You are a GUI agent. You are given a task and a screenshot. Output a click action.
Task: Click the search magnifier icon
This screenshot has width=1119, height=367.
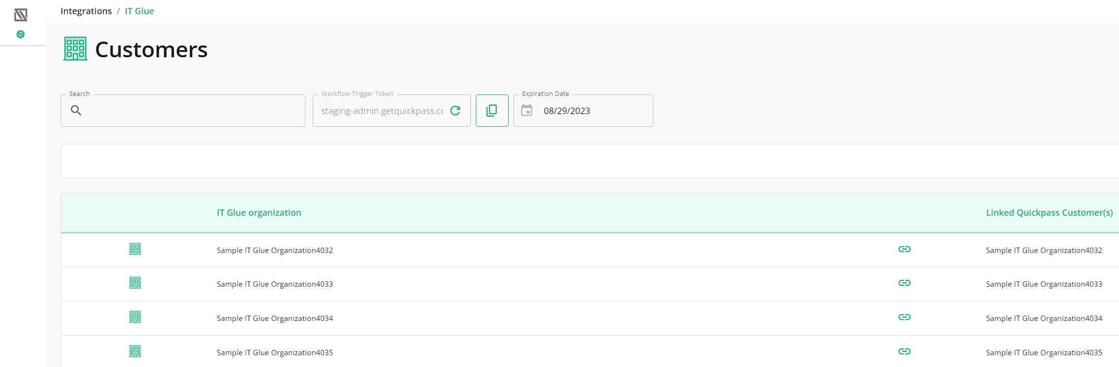(x=76, y=111)
